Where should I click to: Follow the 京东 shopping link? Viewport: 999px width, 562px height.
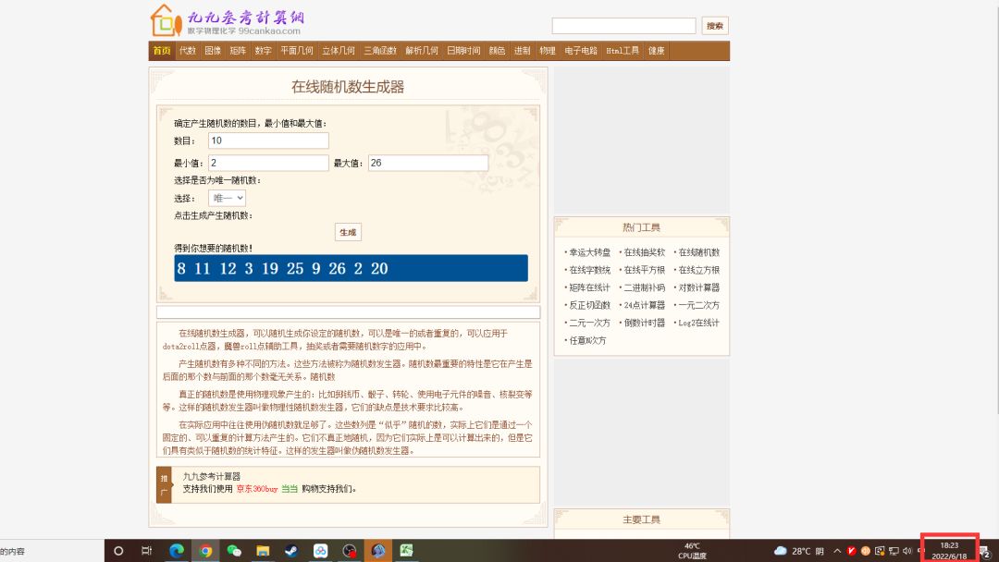click(x=246, y=489)
